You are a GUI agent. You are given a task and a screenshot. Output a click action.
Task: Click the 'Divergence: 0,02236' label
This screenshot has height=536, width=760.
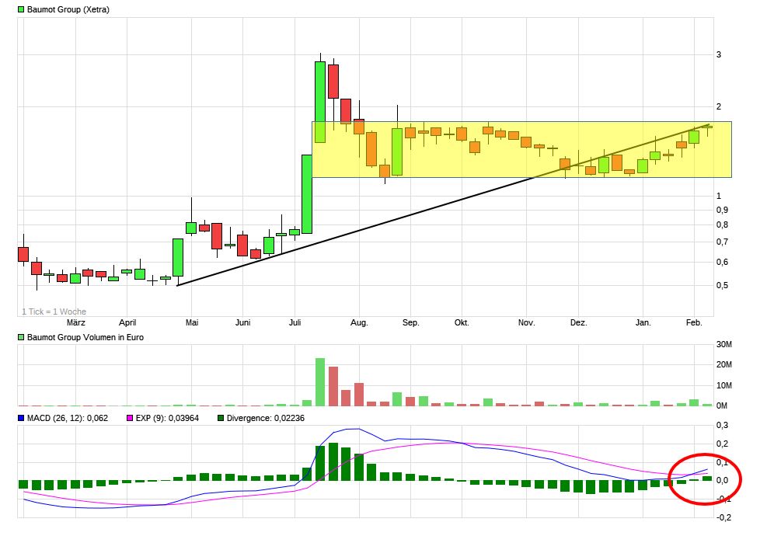pos(266,418)
